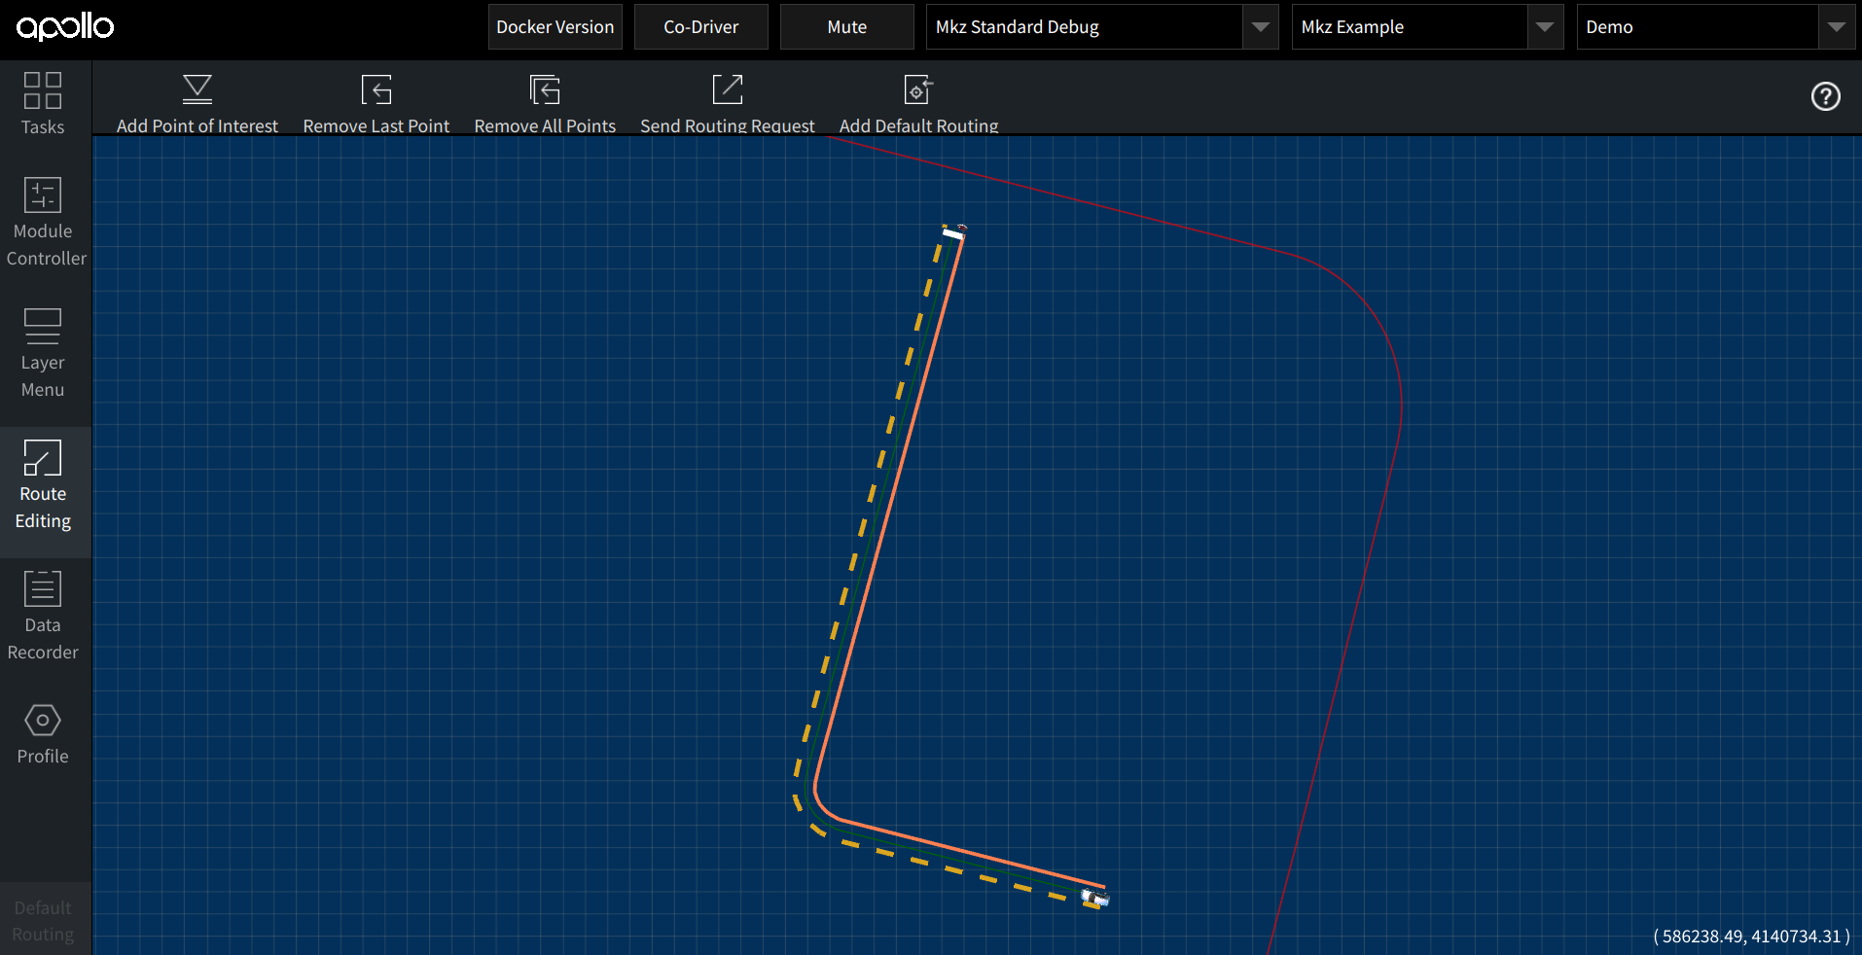Image resolution: width=1862 pixels, height=955 pixels.
Task: Select the Route Editing tool
Action: click(42, 484)
